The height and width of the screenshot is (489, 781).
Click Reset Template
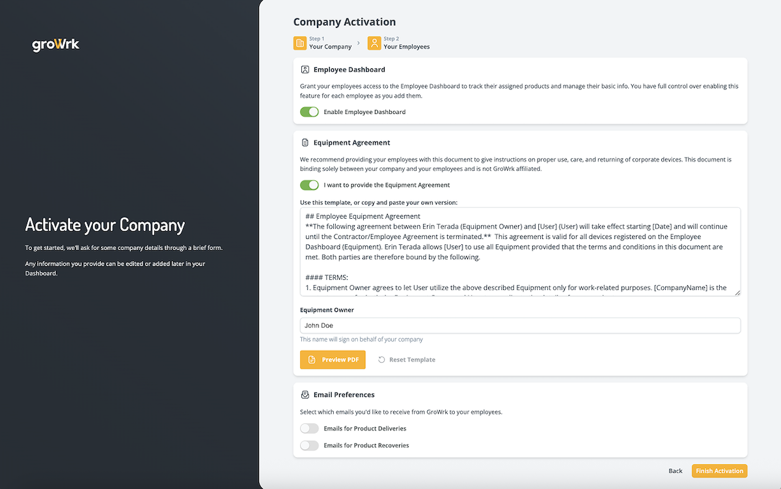(411, 359)
